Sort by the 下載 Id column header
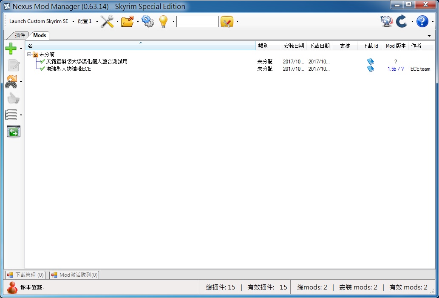439x298 pixels. click(371, 46)
